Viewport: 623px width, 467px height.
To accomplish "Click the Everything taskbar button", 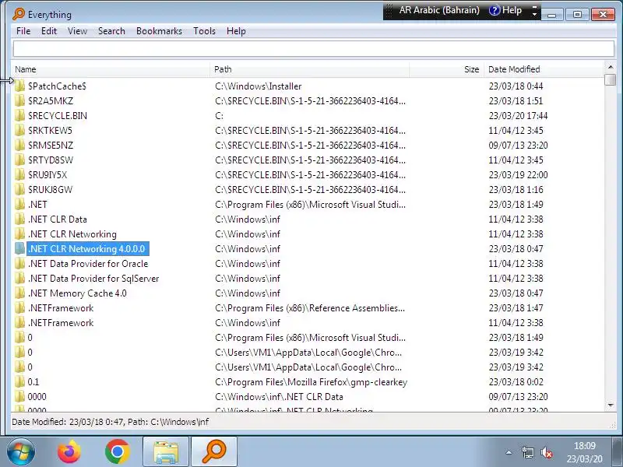I will (x=214, y=452).
